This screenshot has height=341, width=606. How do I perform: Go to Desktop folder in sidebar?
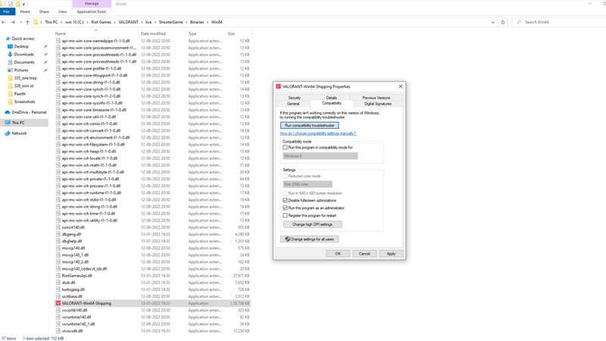point(21,46)
